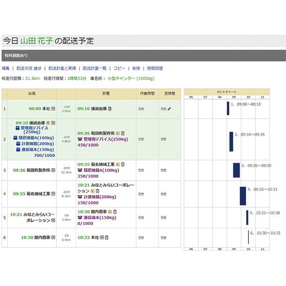
Task: Expand plus icon beside 09:26 和田町製作所 departure
Action: (x=53, y=170)
